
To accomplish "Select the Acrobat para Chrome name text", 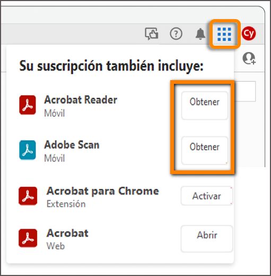I will pyautogui.click(x=103, y=191).
